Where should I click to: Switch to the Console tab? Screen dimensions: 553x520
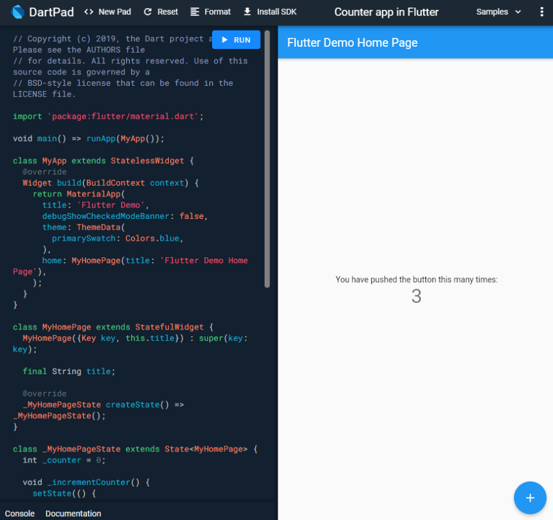click(x=19, y=513)
